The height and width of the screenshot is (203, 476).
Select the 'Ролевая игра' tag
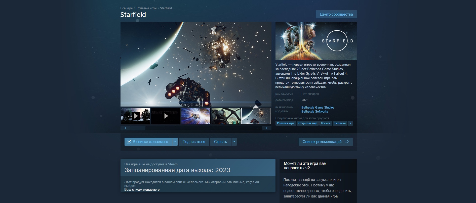point(286,123)
